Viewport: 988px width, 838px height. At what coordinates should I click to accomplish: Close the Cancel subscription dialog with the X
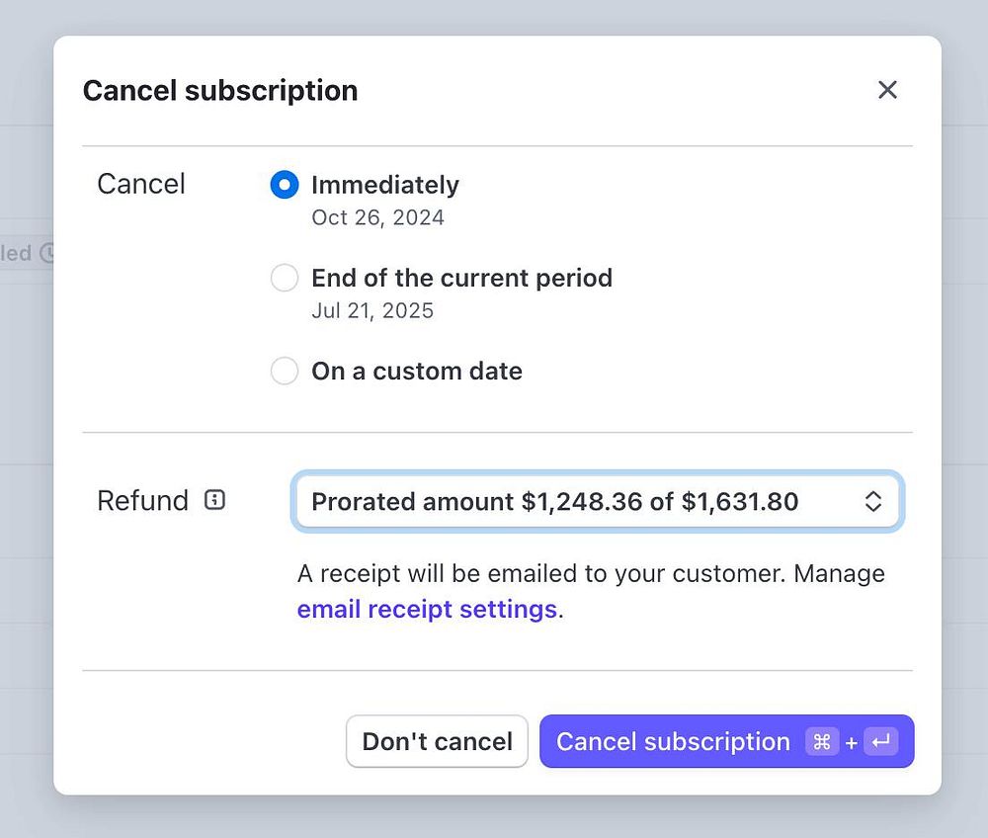[x=887, y=90]
